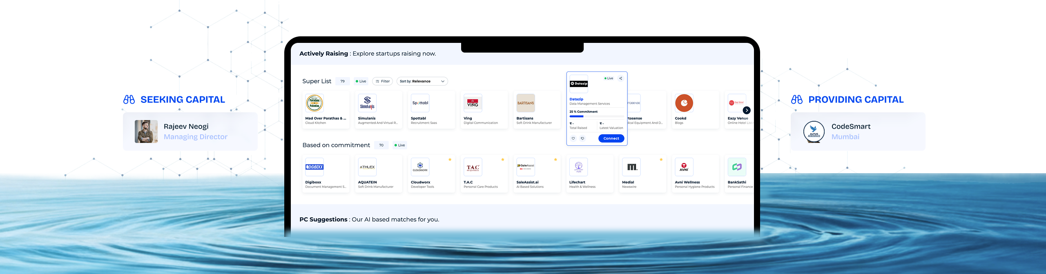
Task: Click the Connect button on Datazip card
Action: [x=611, y=138]
